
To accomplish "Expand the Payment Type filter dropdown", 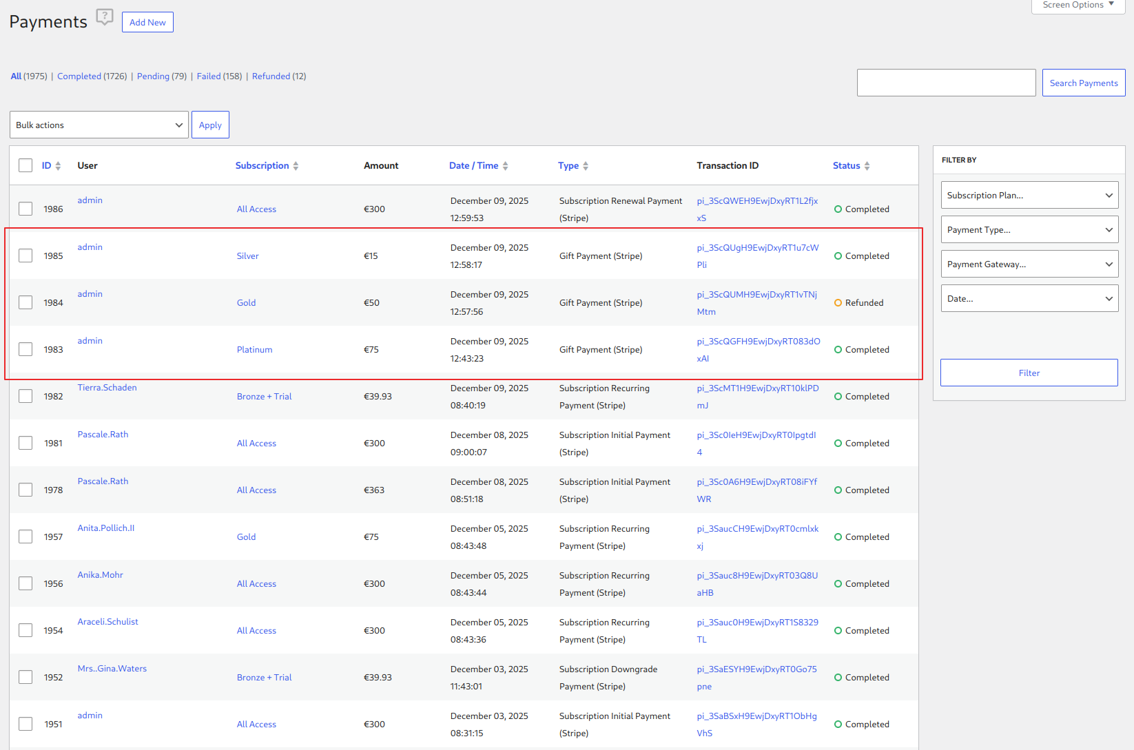I will 1029,229.
